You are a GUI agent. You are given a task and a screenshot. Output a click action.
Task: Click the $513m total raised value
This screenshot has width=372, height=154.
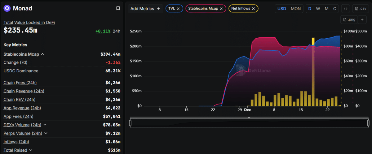click(114, 150)
